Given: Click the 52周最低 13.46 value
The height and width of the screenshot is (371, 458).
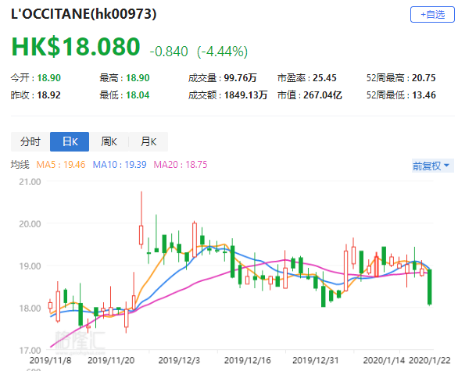Looking at the screenshot, I should (401, 95).
